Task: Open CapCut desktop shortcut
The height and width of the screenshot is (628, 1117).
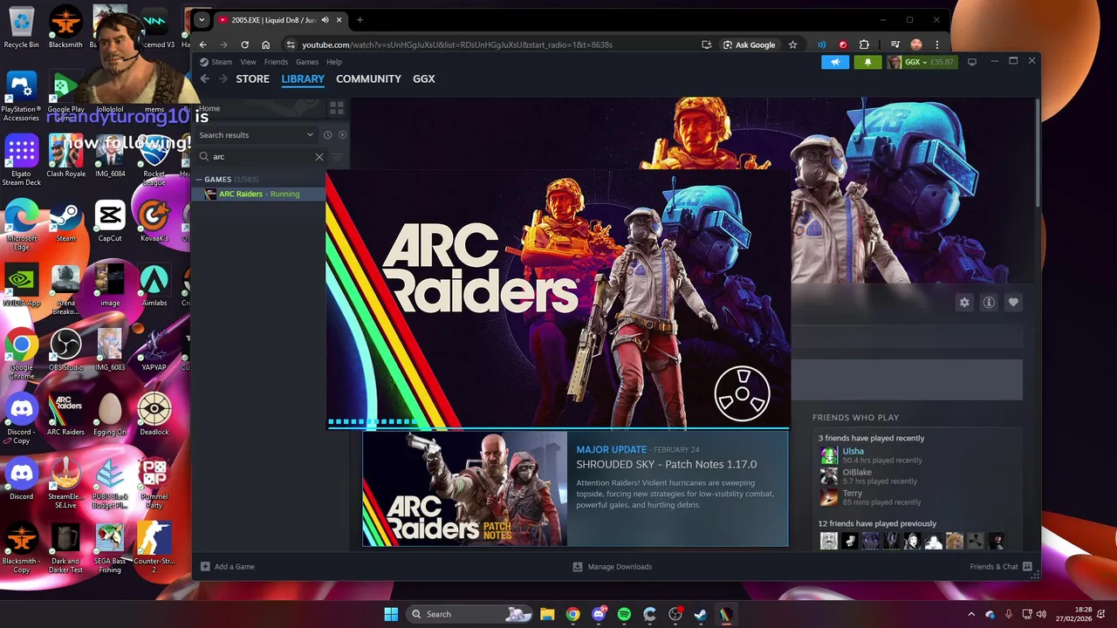Action: point(110,221)
